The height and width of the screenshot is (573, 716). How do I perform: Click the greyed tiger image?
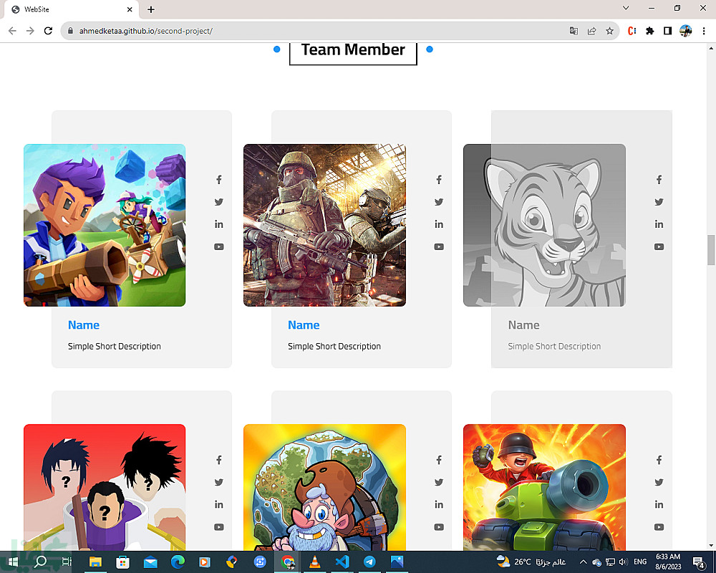(544, 226)
